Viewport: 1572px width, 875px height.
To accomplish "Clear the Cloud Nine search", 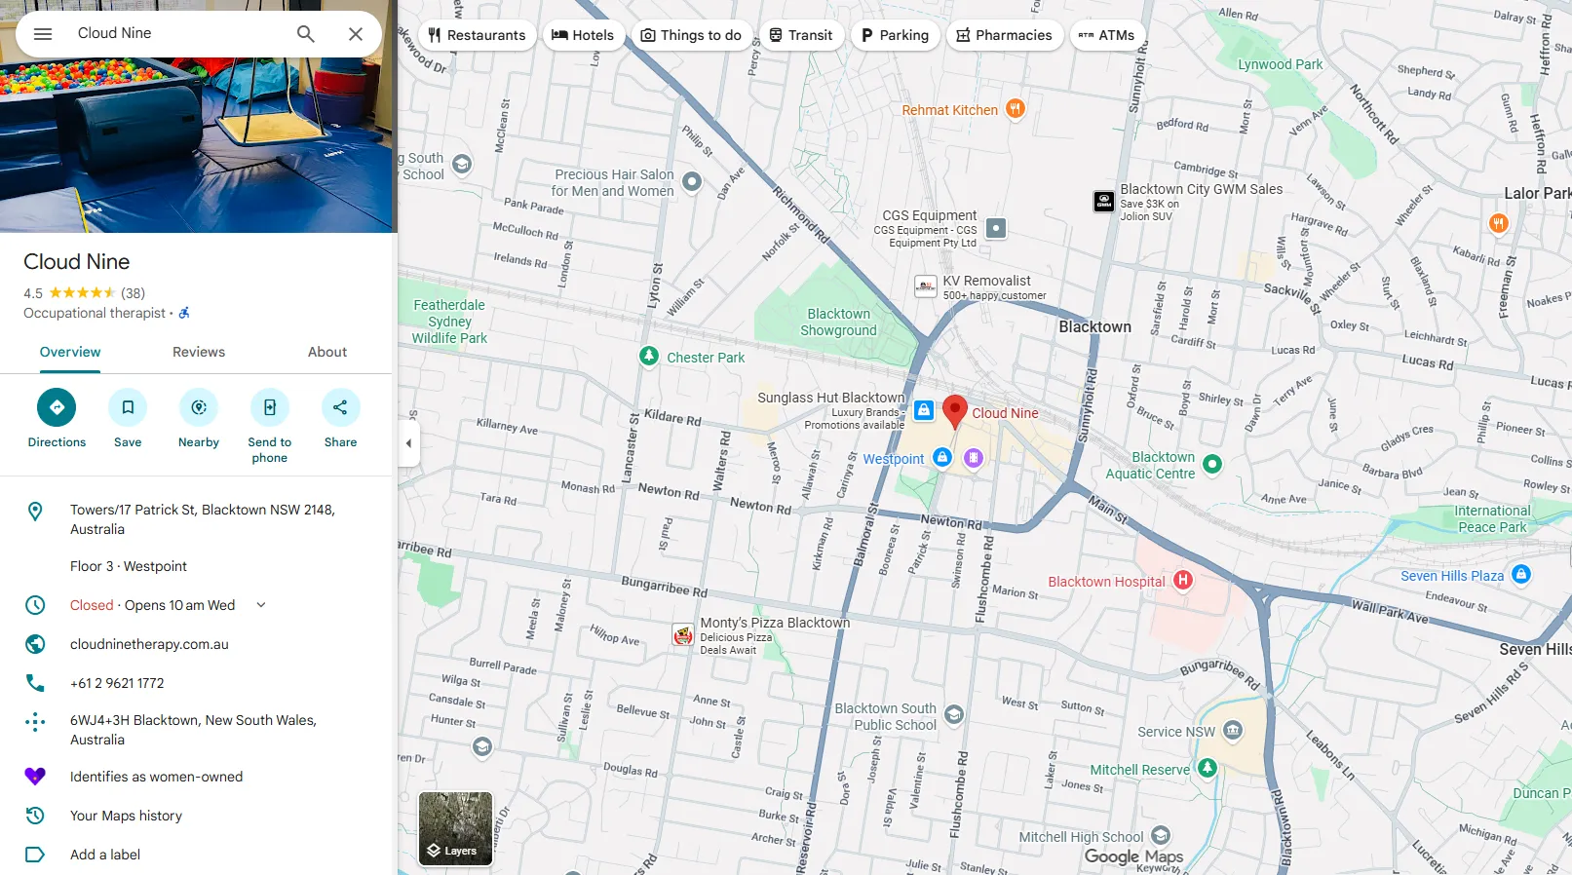I will click(x=356, y=34).
